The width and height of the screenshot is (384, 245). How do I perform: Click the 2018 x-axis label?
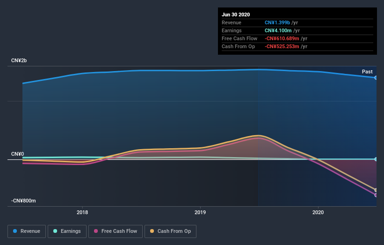[82, 212]
